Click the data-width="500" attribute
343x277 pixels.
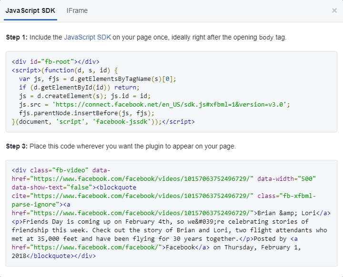(x=286, y=178)
